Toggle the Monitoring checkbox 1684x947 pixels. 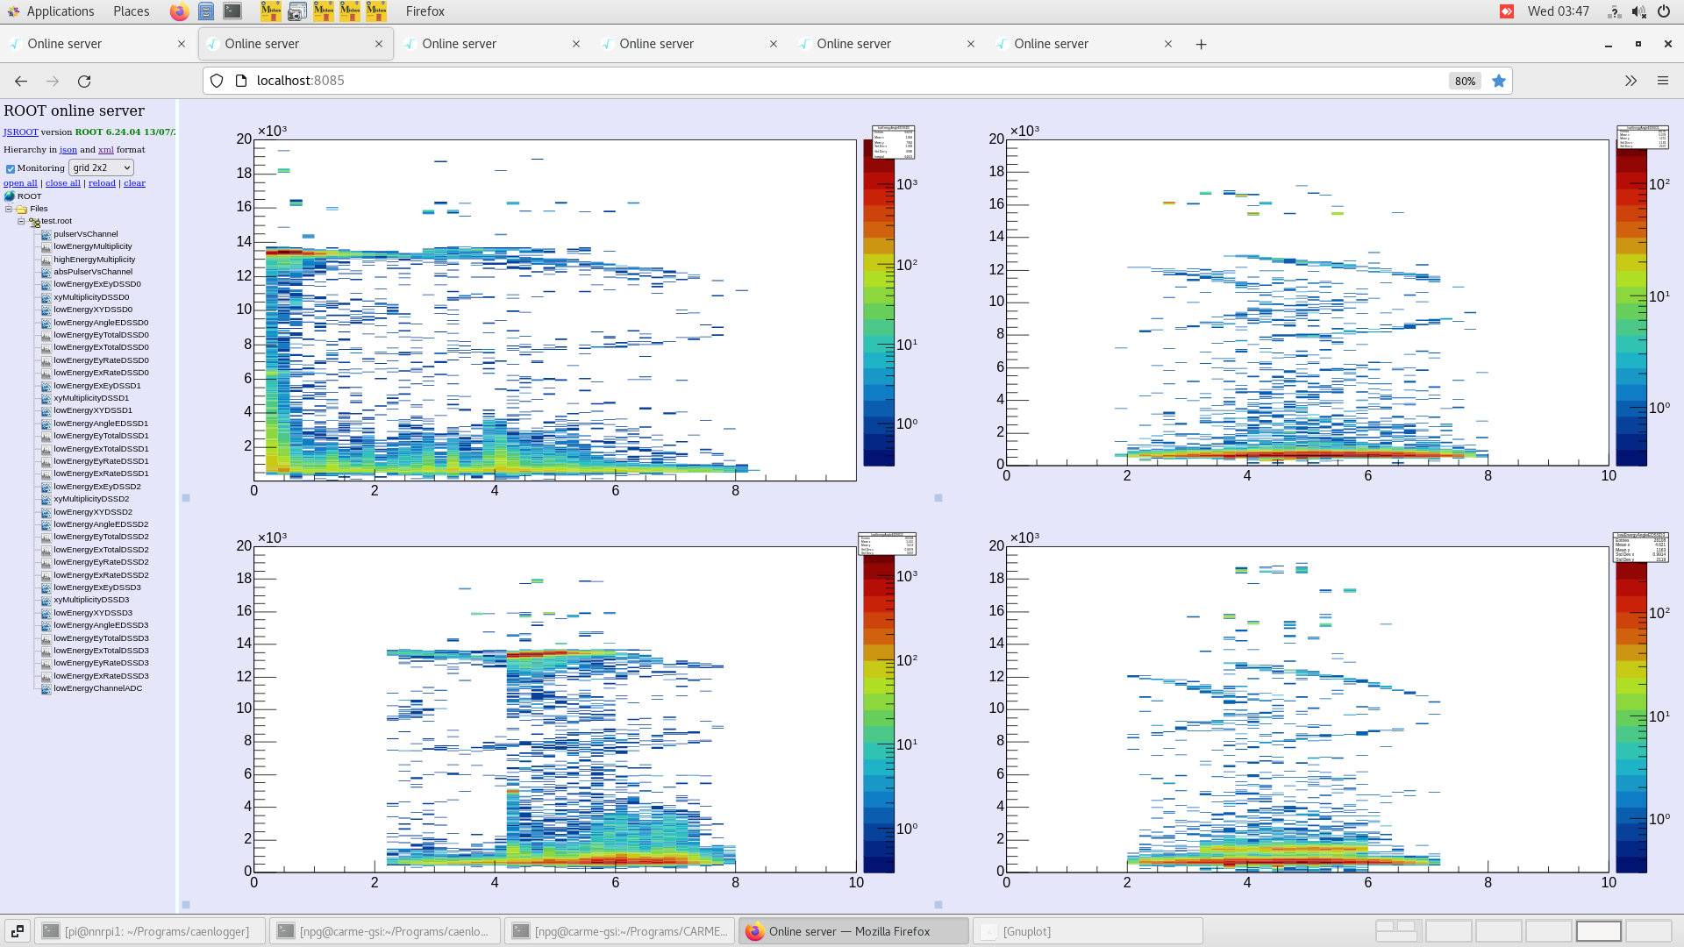11,168
